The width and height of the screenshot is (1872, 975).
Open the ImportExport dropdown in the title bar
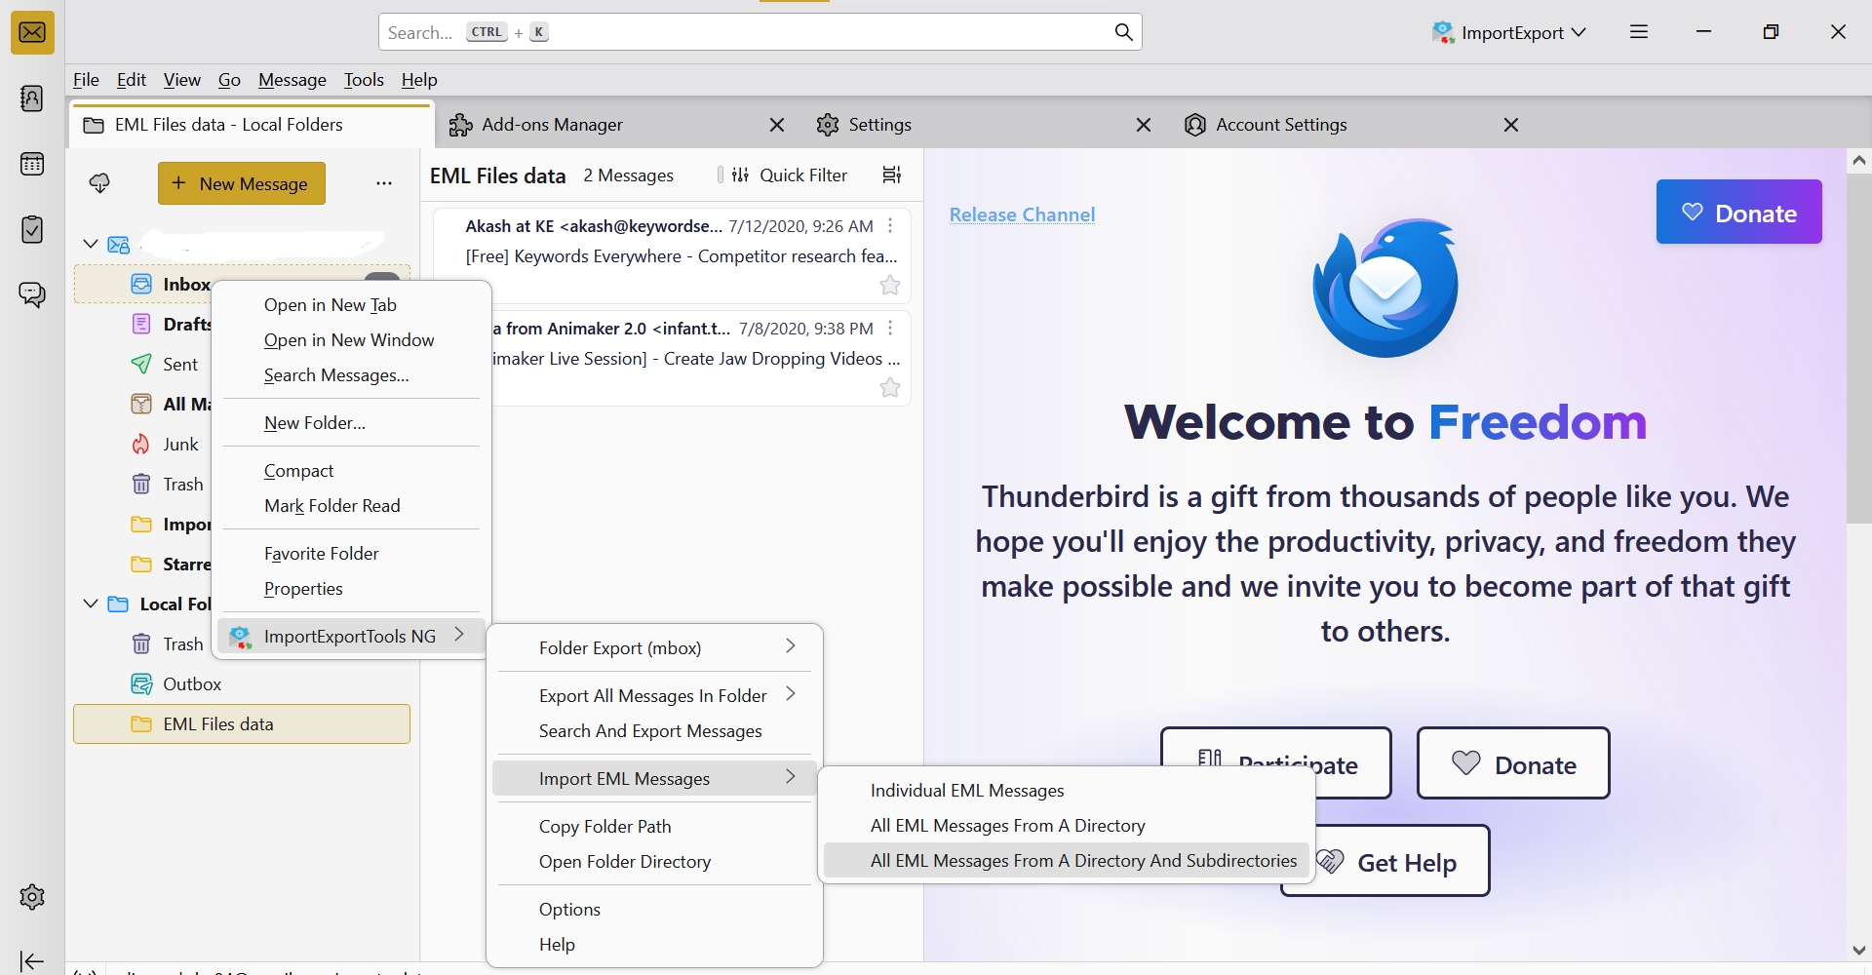[x=1509, y=32]
